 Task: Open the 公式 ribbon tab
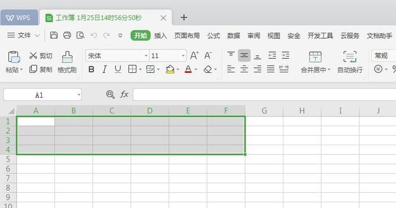[214, 36]
